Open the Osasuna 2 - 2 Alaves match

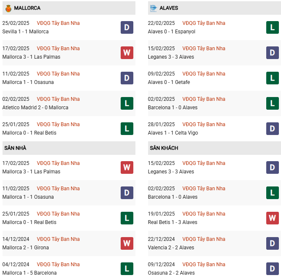coord(171,273)
